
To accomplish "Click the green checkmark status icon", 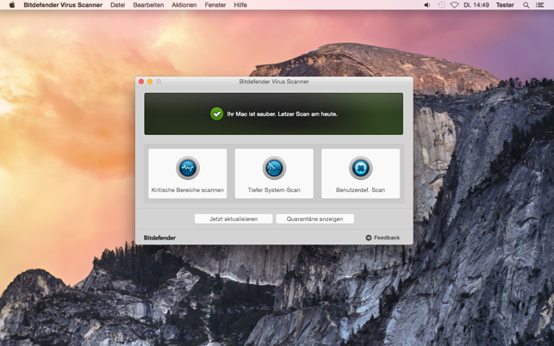I will pos(216,114).
